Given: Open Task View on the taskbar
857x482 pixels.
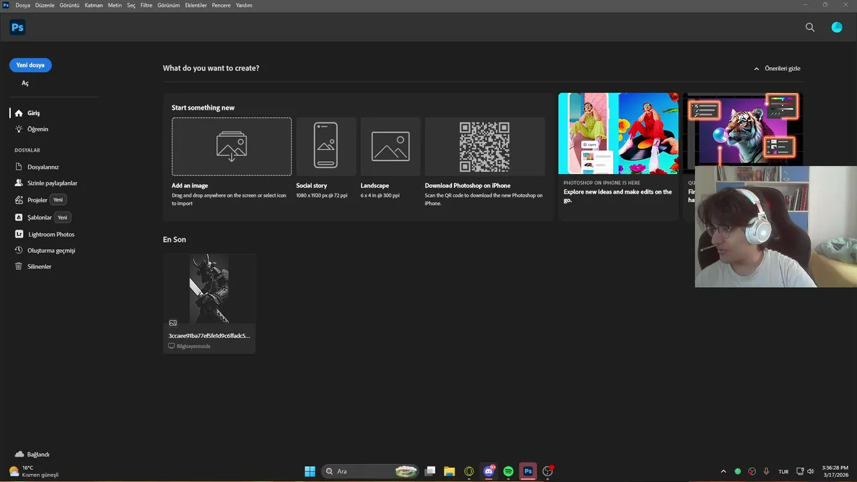Looking at the screenshot, I should (x=431, y=471).
